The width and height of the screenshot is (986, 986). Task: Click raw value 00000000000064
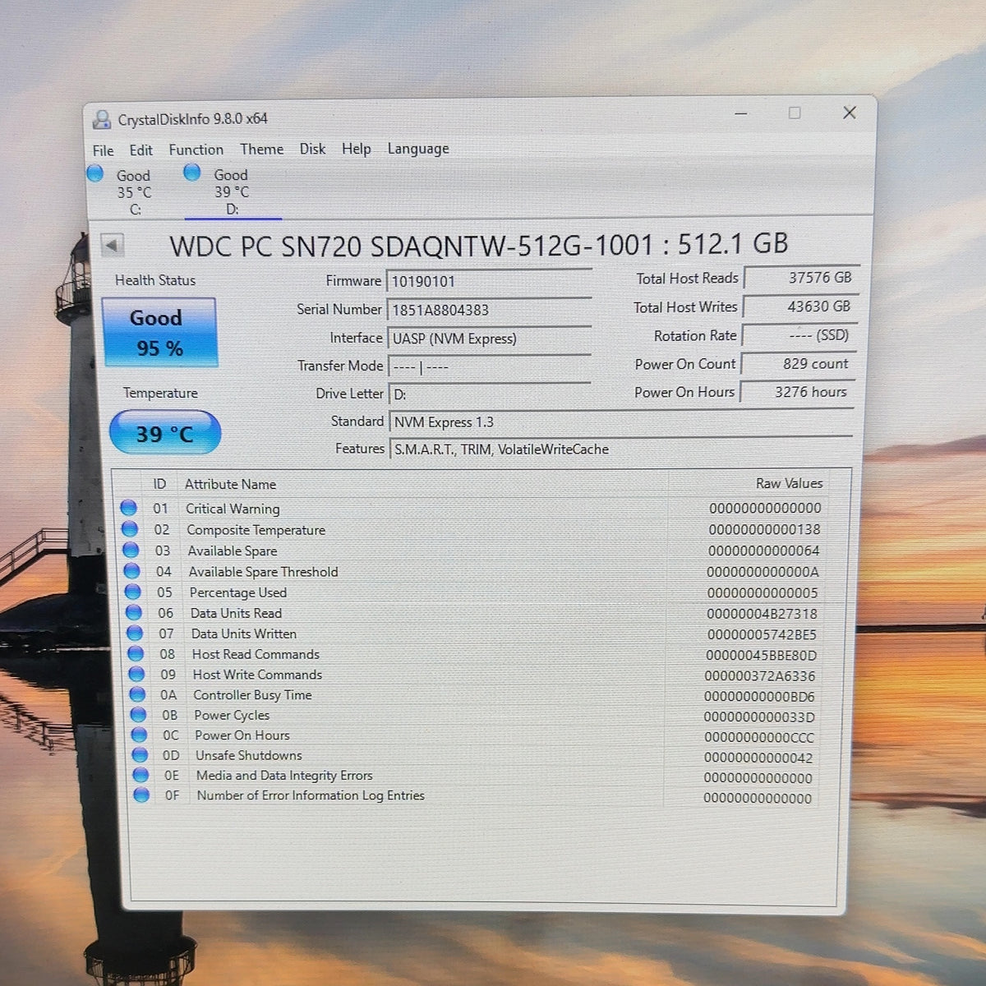tap(763, 551)
